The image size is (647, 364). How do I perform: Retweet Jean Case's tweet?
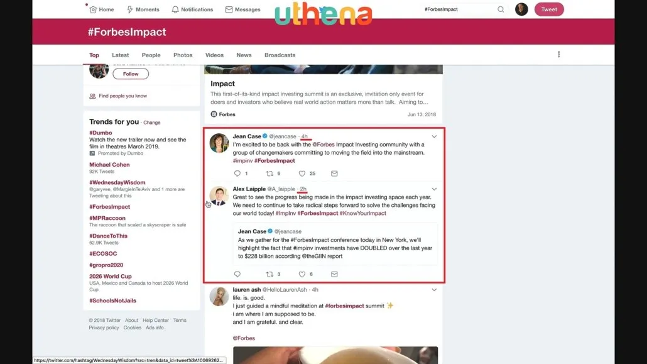[269, 174]
